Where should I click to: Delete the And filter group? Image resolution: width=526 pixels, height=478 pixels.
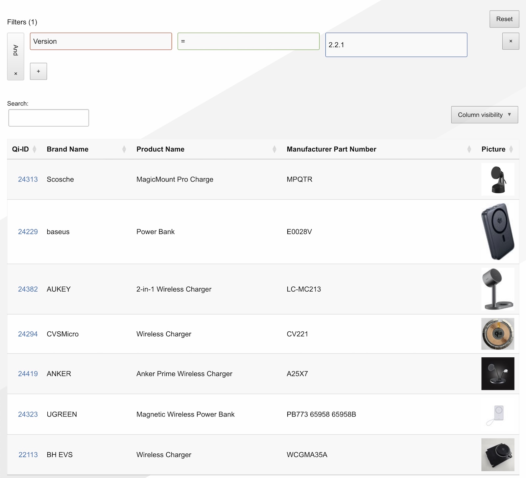[15, 74]
